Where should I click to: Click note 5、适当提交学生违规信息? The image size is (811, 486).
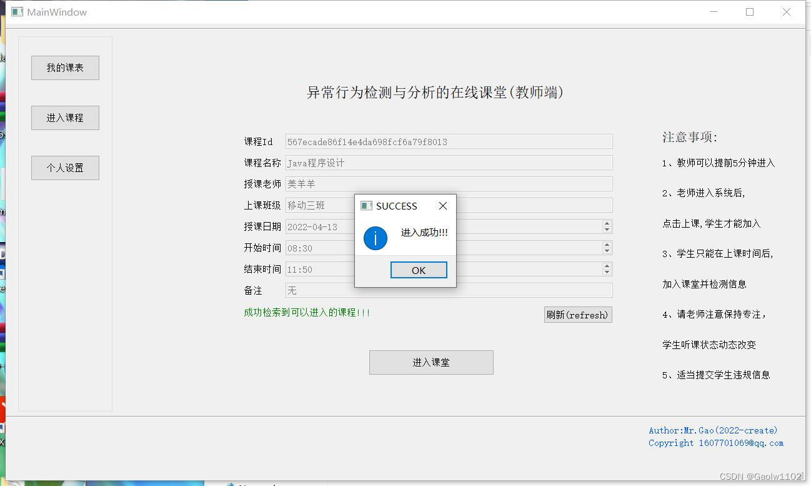pyautogui.click(x=716, y=375)
